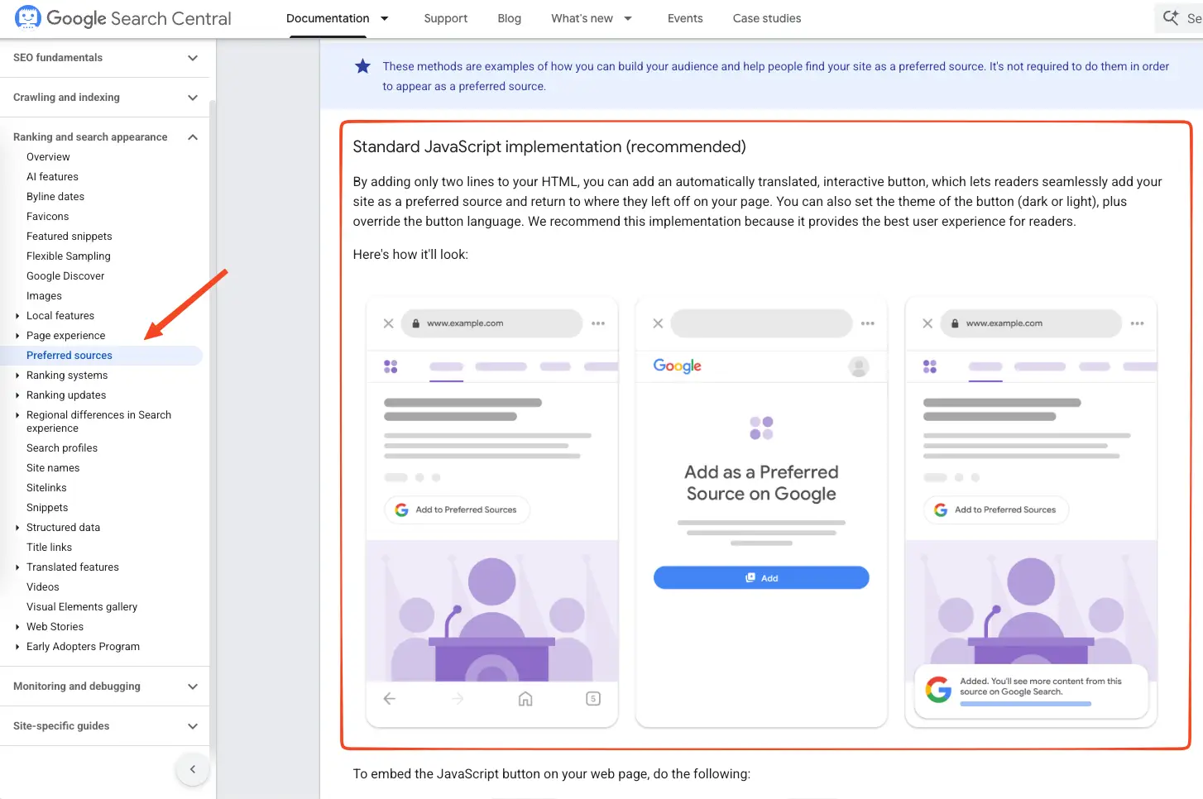Expand the Crawling and indexing section

point(193,98)
